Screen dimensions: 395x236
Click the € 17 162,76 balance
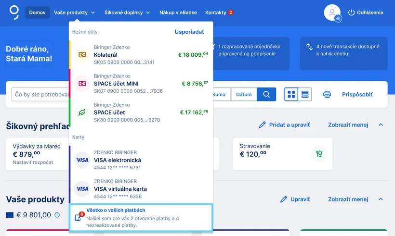click(x=194, y=112)
